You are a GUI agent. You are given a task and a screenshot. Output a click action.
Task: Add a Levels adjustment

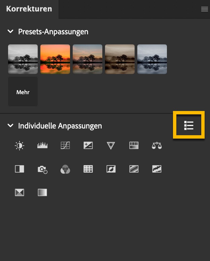click(x=42, y=146)
